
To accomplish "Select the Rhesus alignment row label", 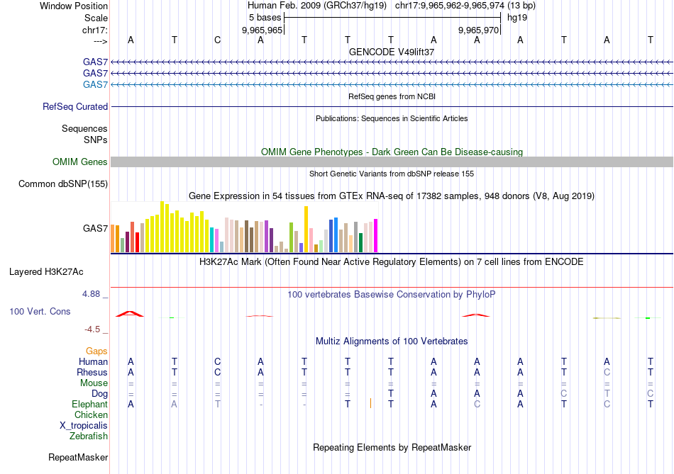I will click(x=92, y=372).
